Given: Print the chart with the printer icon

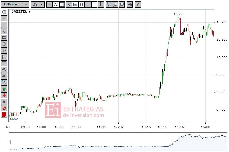Looking at the screenshot, I should [x=130, y=4].
